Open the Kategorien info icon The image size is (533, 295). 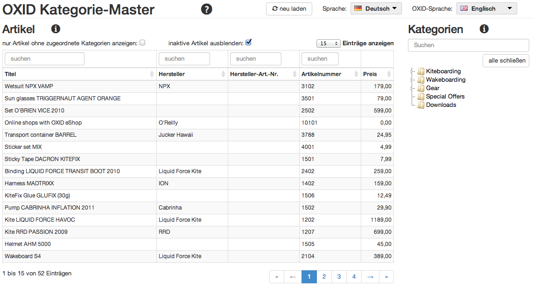pos(484,29)
